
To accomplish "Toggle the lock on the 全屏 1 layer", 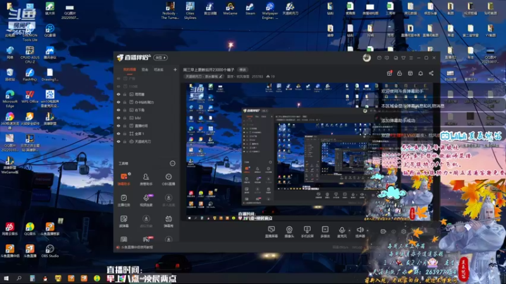I will click(125, 134).
